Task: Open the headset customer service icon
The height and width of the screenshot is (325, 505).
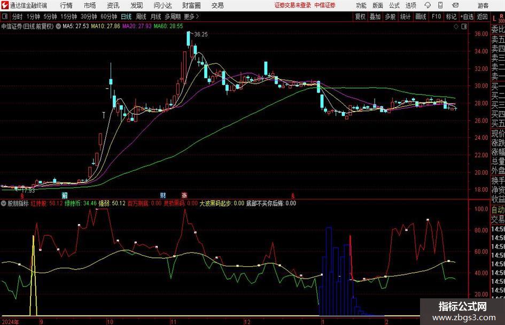Action: pyautogui.click(x=428, y=5)
